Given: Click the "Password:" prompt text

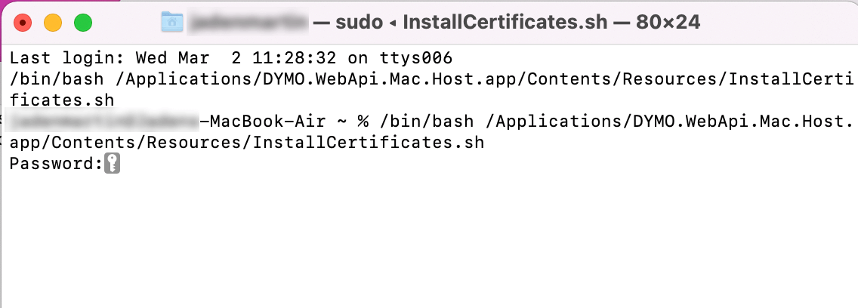Looking at the screenshot, I should [x=55, y=163].
